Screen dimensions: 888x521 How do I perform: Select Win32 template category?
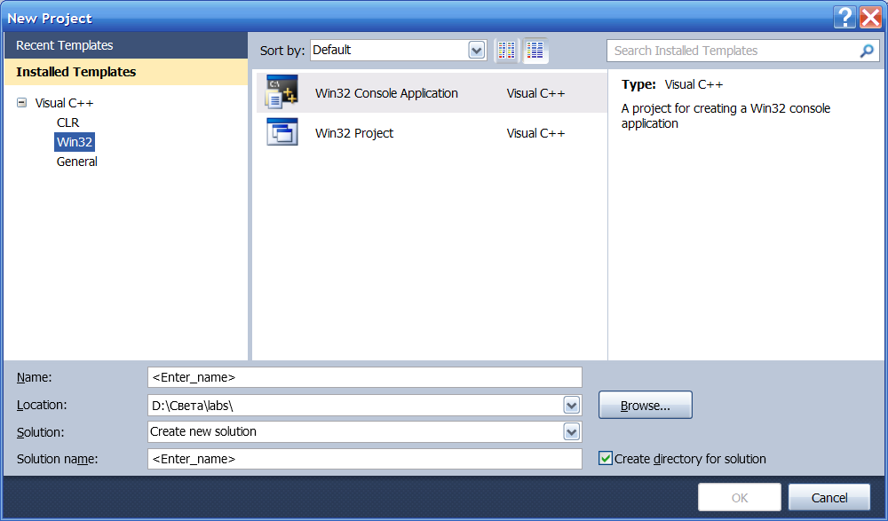[x=75, y=142]
